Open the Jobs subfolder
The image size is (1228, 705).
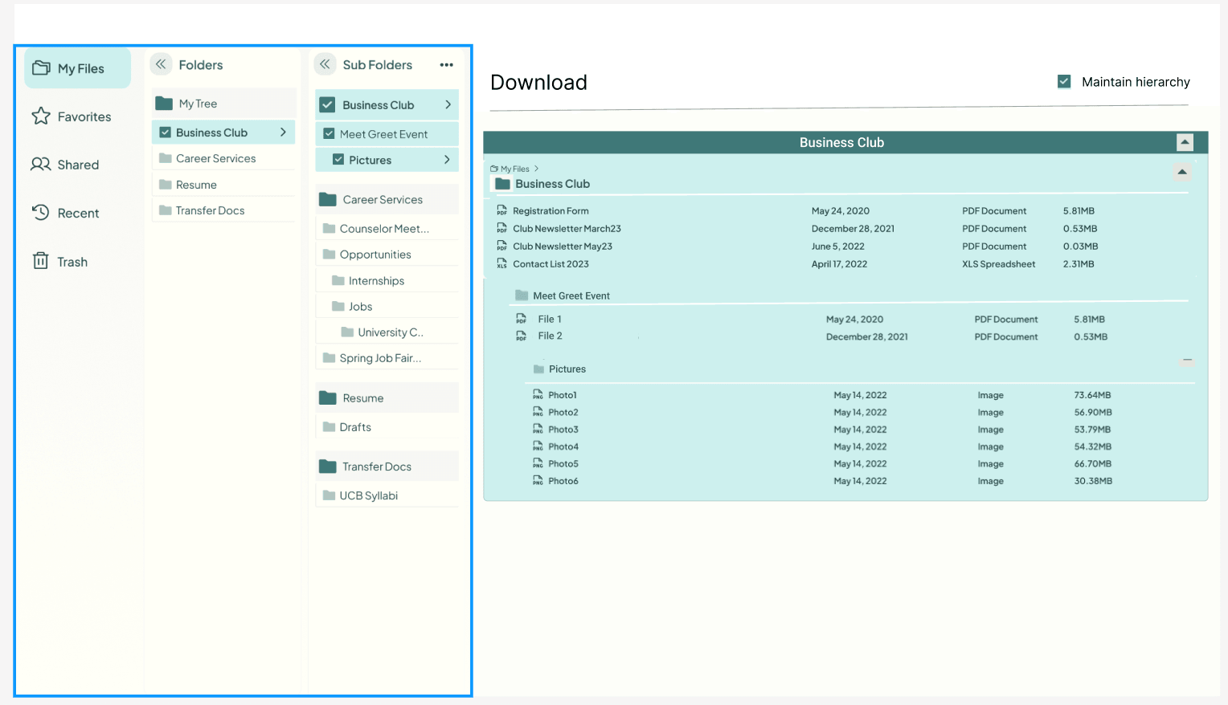[x=387, y=307]
